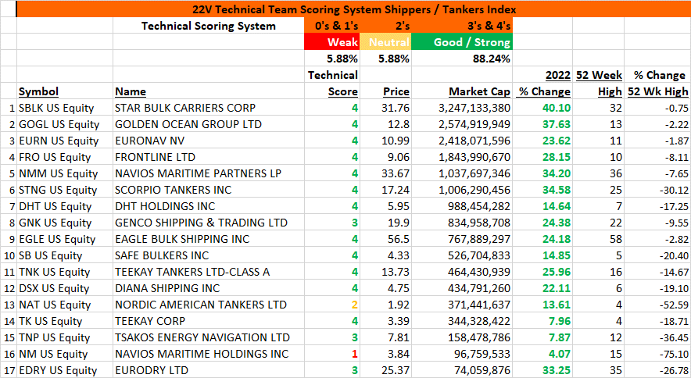Click the score 2 for NAT
The image size is (691, 378).
[x=332, y=305]
